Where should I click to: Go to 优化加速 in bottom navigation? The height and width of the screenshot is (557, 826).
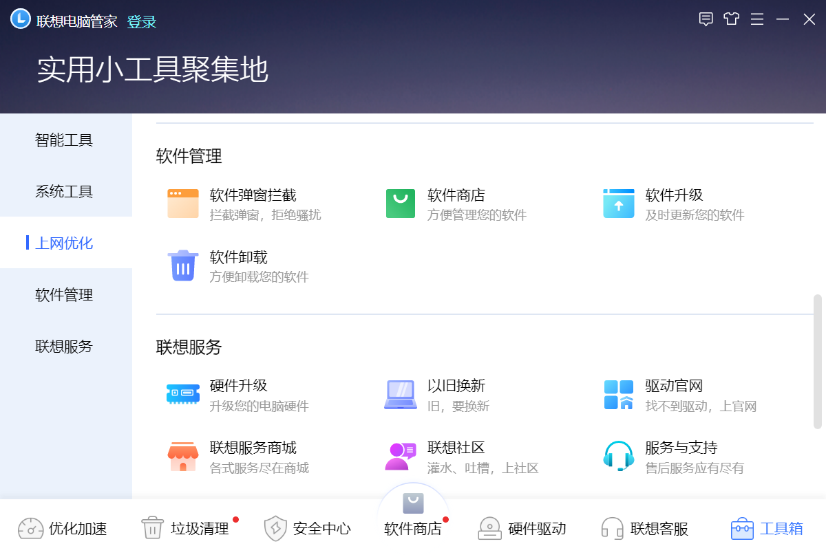(x=63, y=528)
